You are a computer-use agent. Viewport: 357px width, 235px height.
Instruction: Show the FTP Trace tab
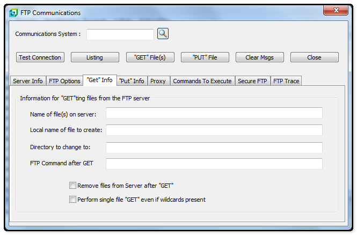286,81
